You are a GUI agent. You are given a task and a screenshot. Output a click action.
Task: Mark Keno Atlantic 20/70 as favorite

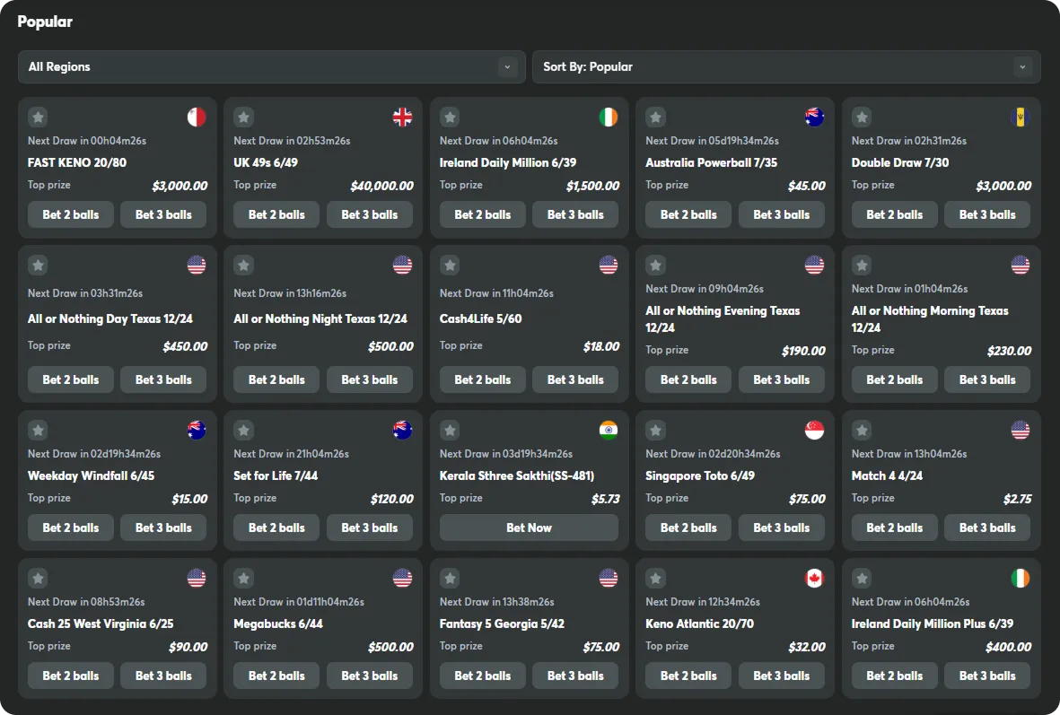(656, 578)
